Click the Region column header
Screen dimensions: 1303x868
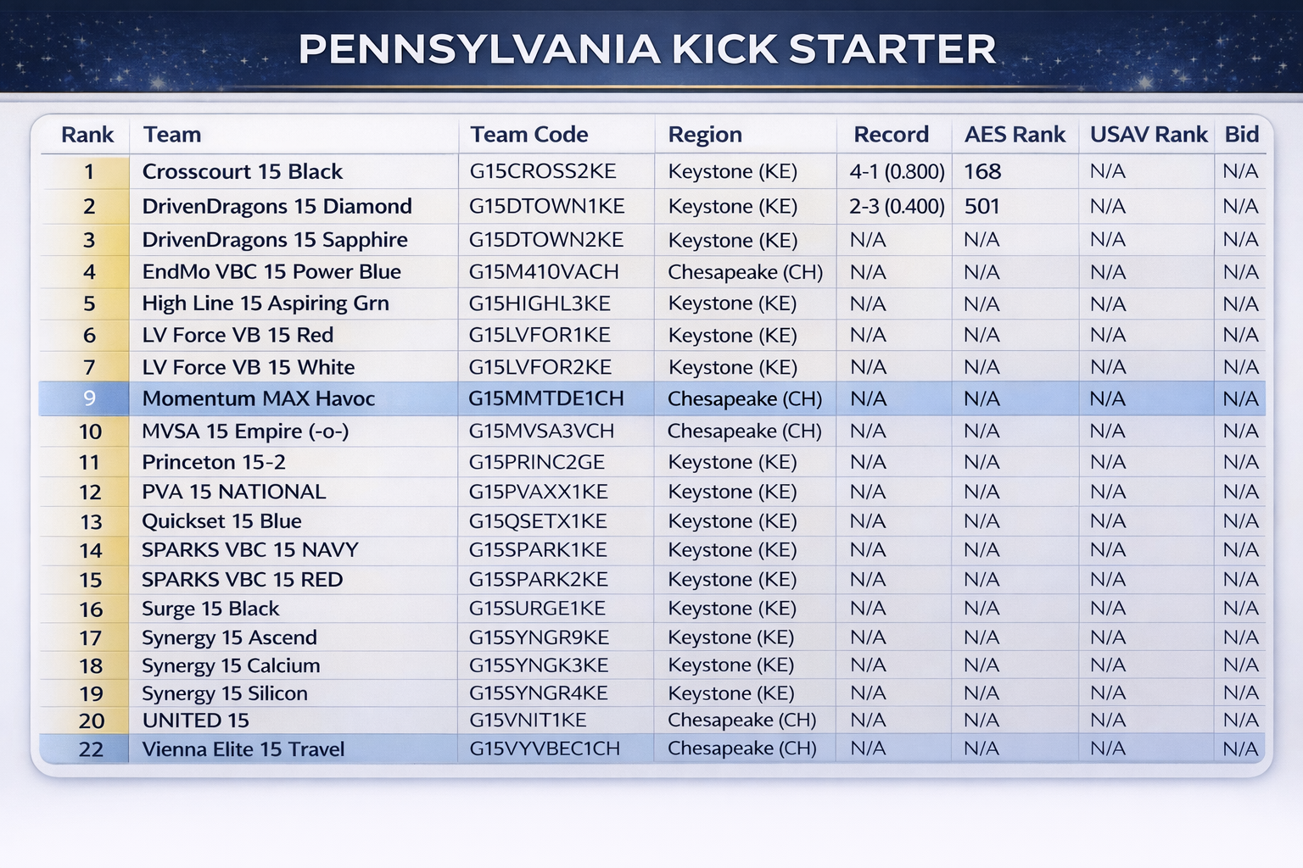705,135
